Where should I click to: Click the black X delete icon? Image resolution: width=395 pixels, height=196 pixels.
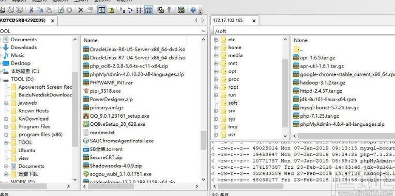click(x=81, y=10)
